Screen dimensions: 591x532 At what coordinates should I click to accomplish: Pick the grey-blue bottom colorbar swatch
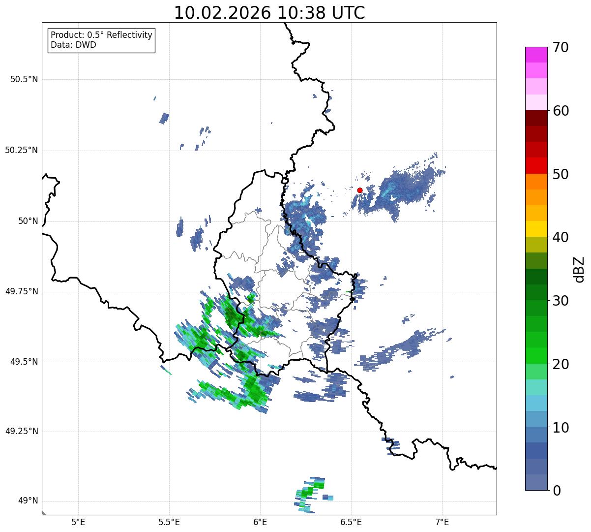(536, 482)
